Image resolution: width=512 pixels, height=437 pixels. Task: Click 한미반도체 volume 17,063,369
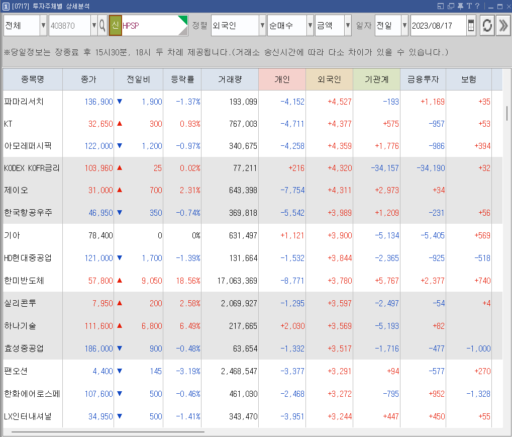point(237,281)
